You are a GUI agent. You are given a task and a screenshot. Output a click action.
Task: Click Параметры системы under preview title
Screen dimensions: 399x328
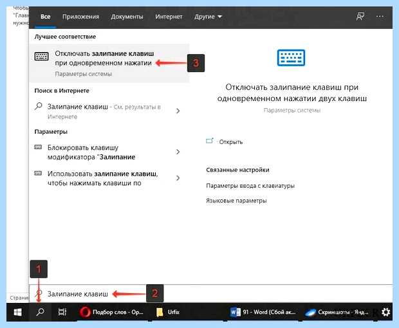(292, 111)
